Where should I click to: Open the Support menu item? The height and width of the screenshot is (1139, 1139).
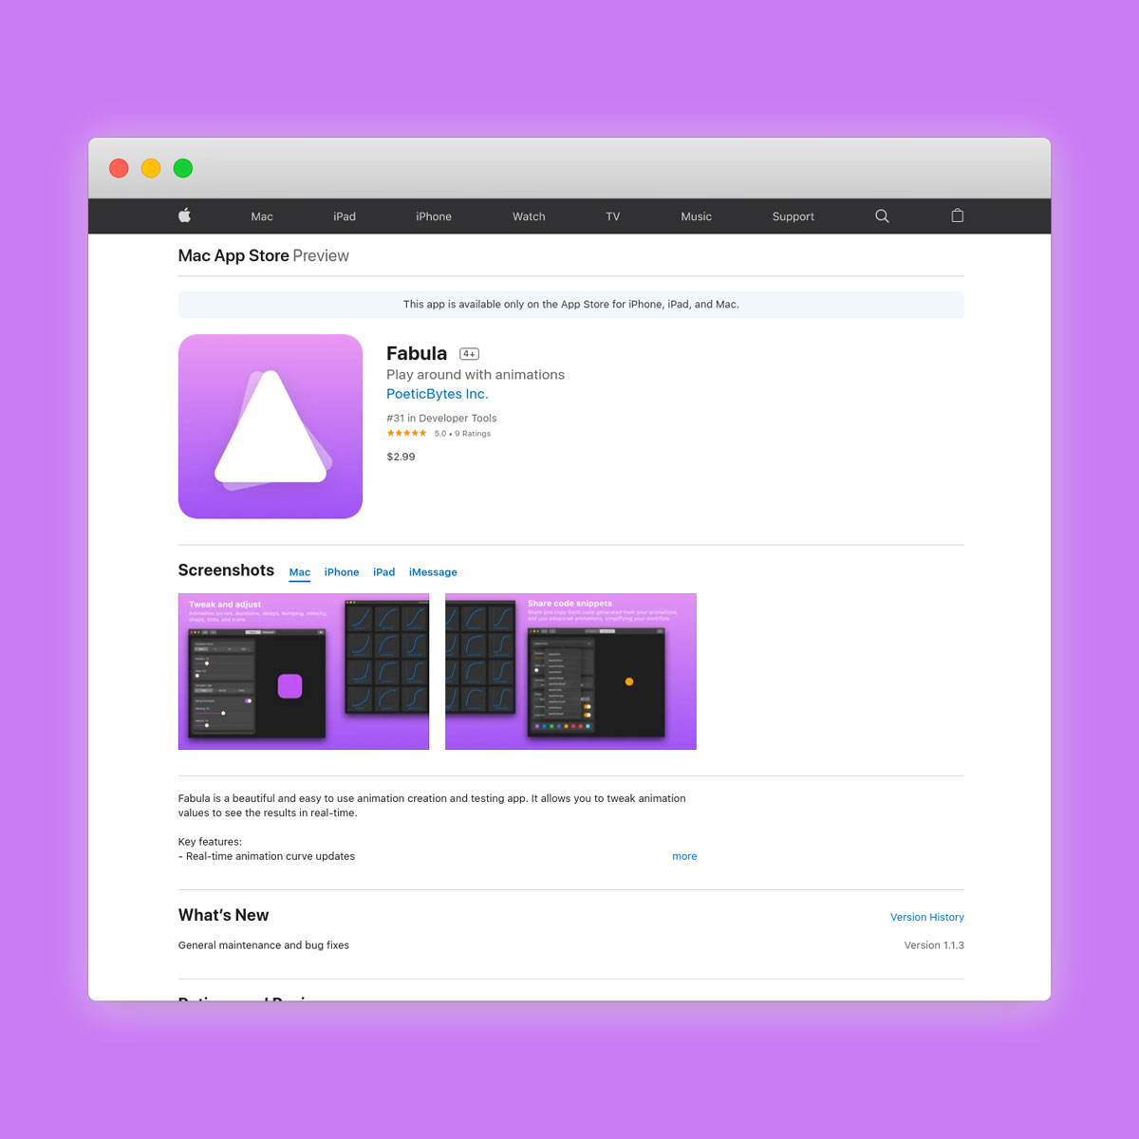click(x=794, y=216)
